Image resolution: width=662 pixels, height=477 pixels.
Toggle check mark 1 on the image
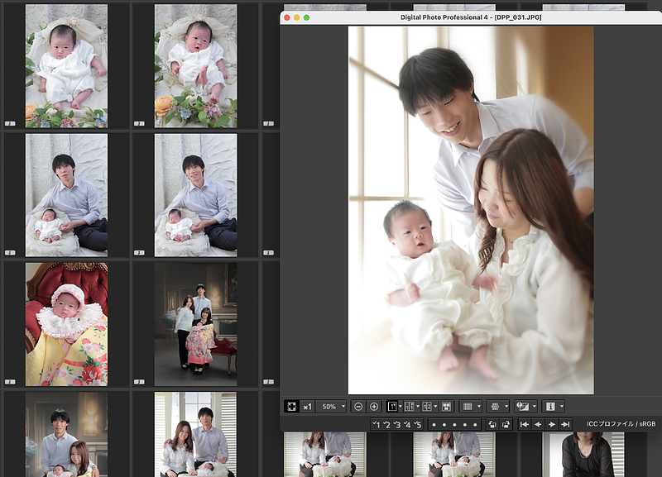(x=376, y=424)
